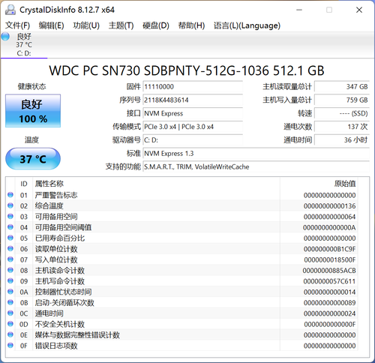
Task: Open the 编辑(E) menu
Action: (x=51, y=25)
